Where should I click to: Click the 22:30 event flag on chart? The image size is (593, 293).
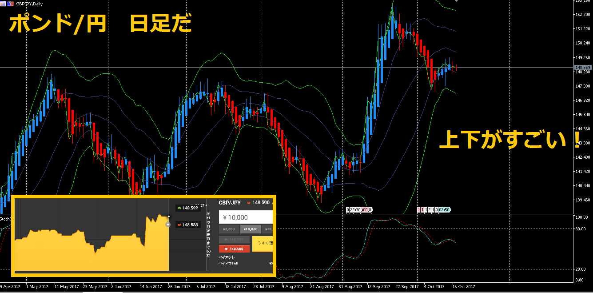354,209
